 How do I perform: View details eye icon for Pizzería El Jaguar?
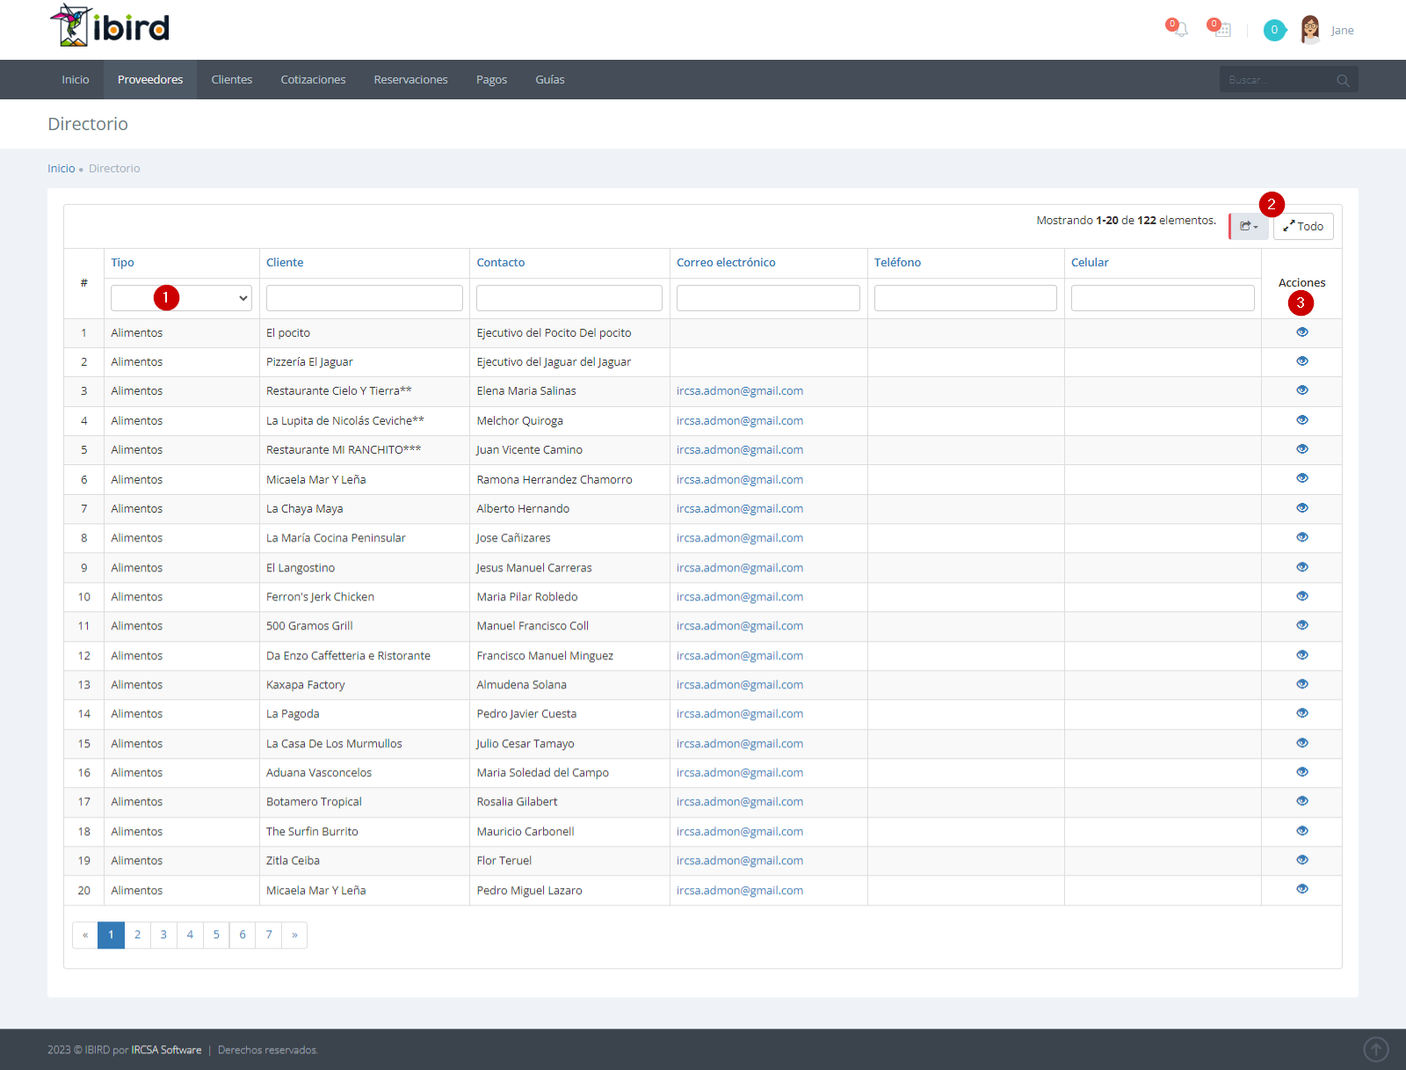(1302, 361)
